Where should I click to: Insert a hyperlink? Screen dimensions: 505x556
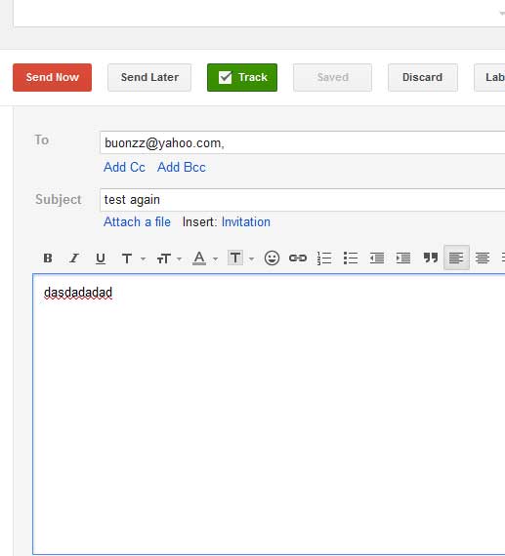point(298,258)
